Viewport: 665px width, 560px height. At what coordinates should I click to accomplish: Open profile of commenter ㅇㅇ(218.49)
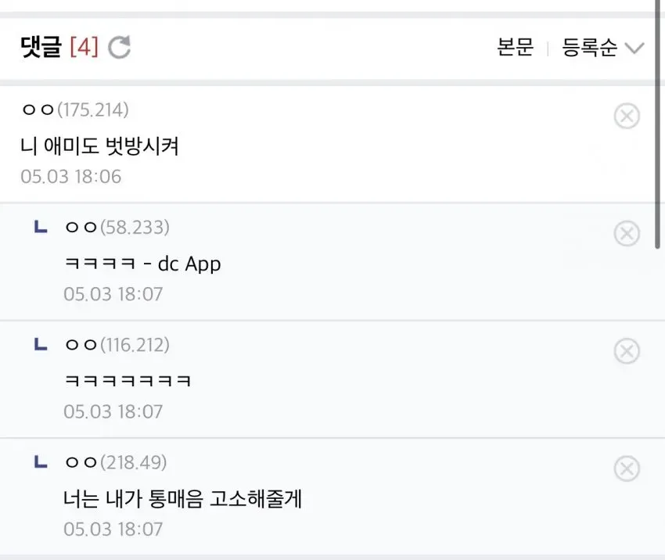coord(116,462)
